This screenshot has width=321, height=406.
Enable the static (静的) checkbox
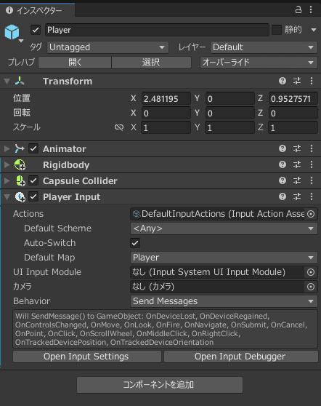tap(276, 30)
